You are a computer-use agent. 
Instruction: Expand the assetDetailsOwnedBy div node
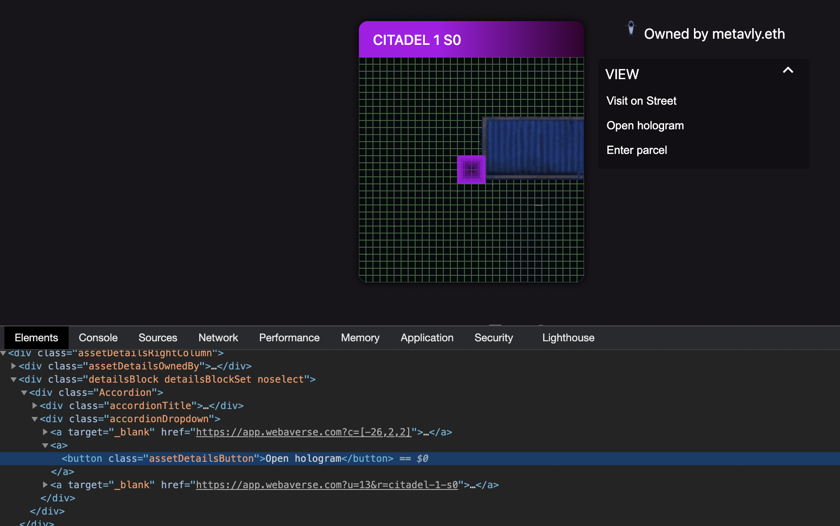click(x=13, y=366)
